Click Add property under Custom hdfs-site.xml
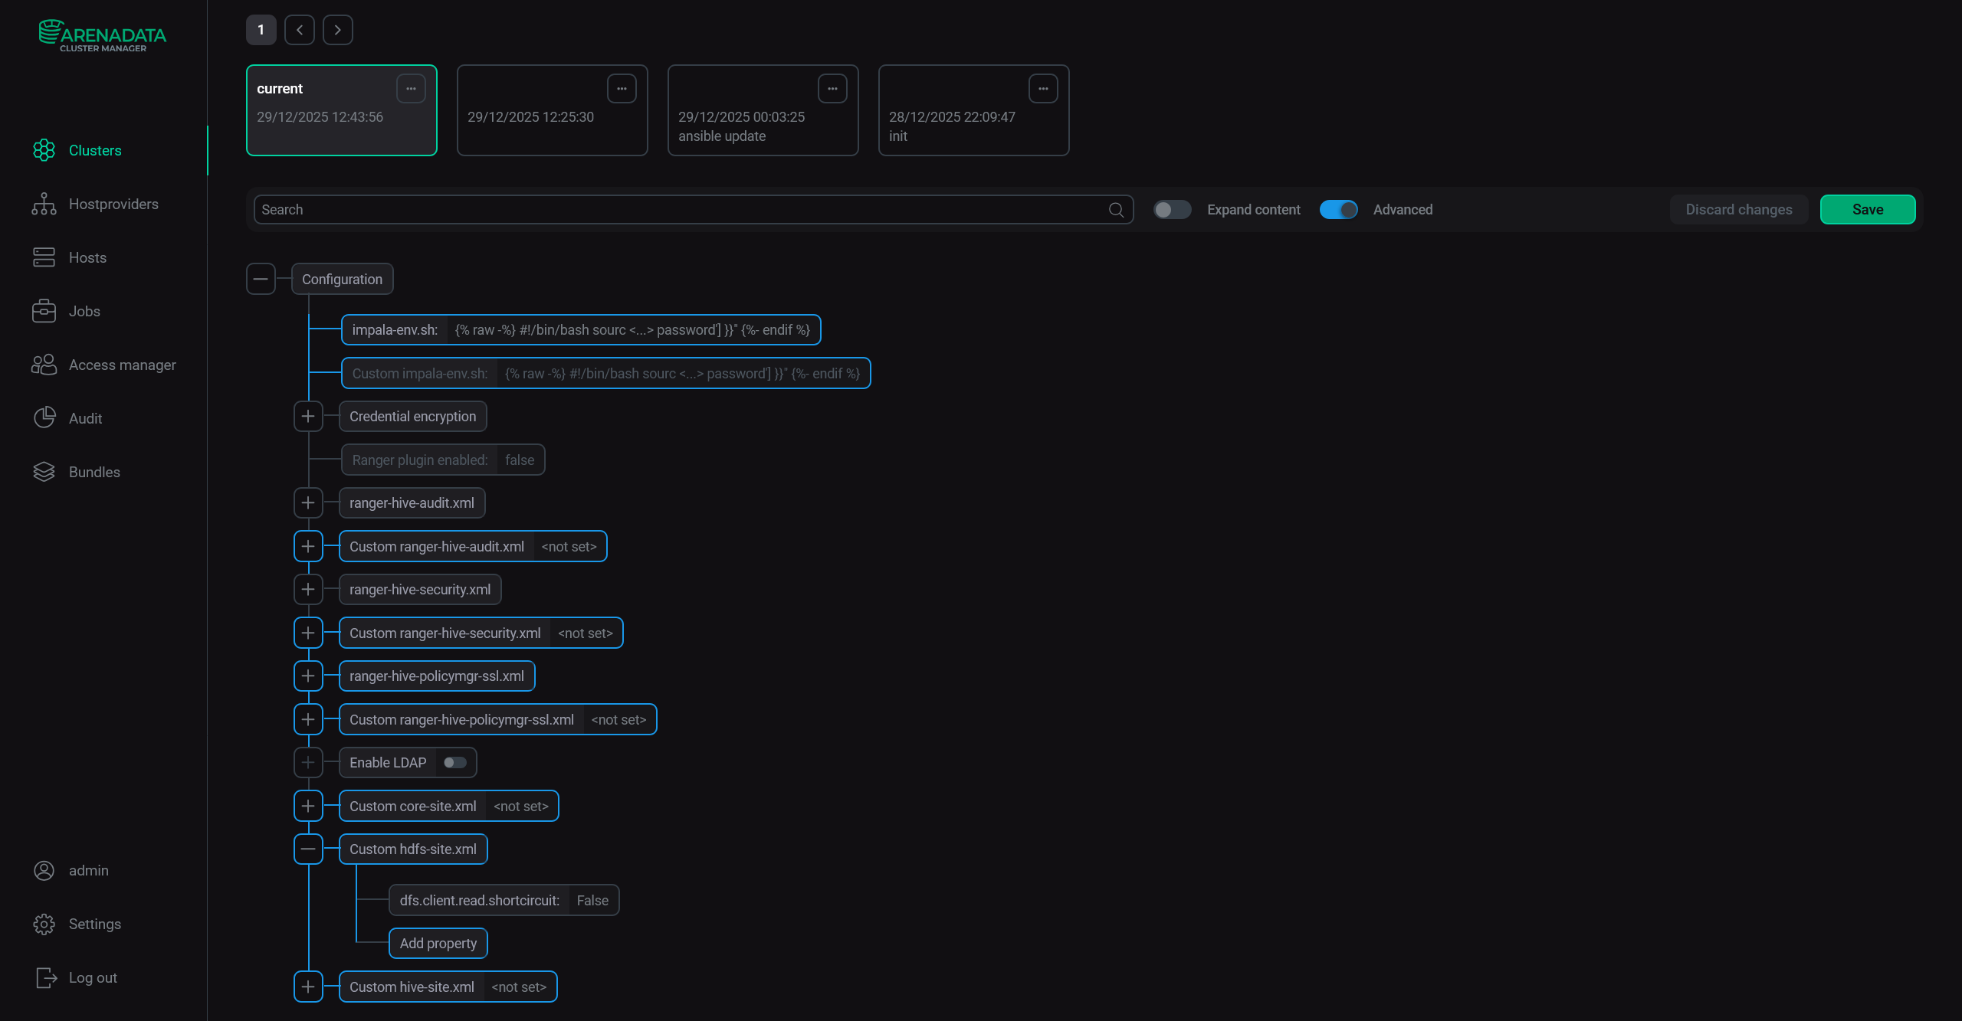This screenshot has width=1962, height=1021. [x=438, y=943]
